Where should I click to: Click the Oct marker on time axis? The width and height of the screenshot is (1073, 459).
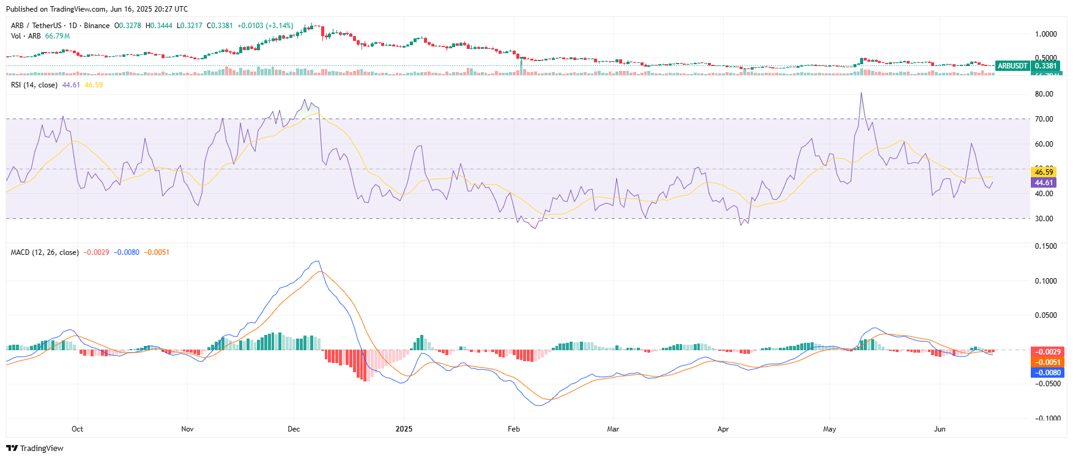click(x=77, y=429)
